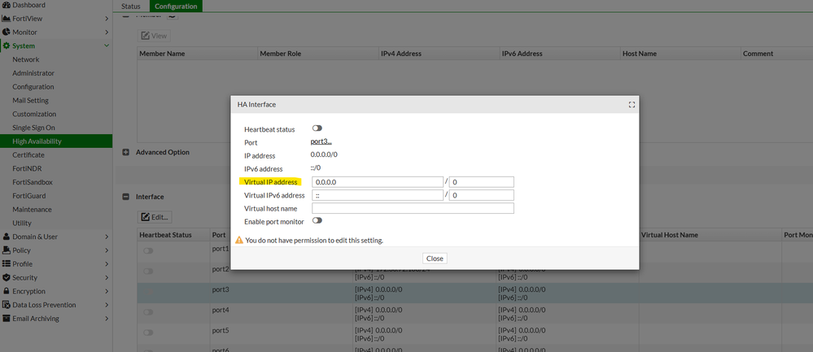Click the permission warning triangle icon

coord(239,240)
